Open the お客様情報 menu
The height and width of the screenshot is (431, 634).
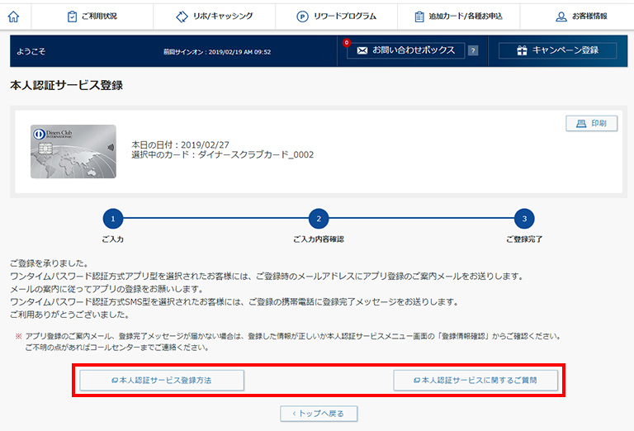583,16
